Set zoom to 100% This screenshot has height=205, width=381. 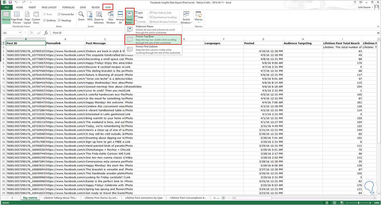[90, 16]
